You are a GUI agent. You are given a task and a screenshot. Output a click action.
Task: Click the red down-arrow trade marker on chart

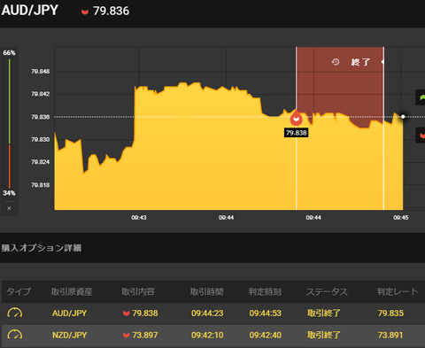click(x=296, y=118)
